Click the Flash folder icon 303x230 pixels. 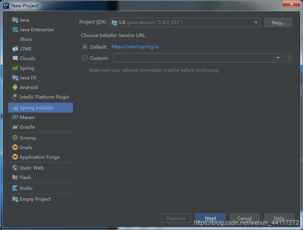(15, 177)
